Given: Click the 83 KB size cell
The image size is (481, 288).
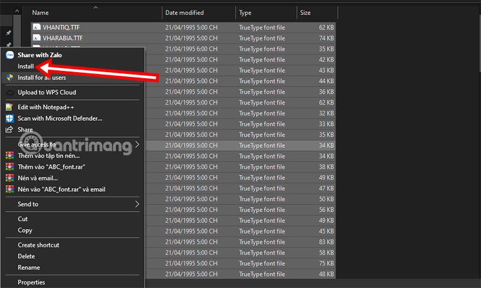Looking at the screenshot, I should pos(326,242).
